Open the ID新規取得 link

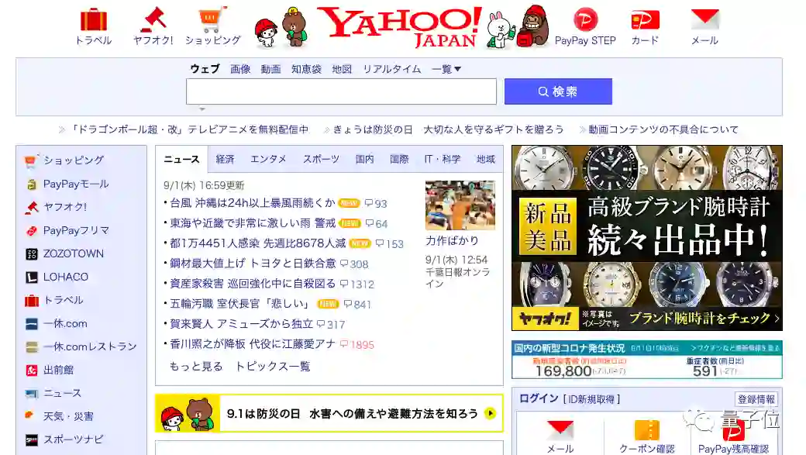pyautogui.click(x=591, y=399)
